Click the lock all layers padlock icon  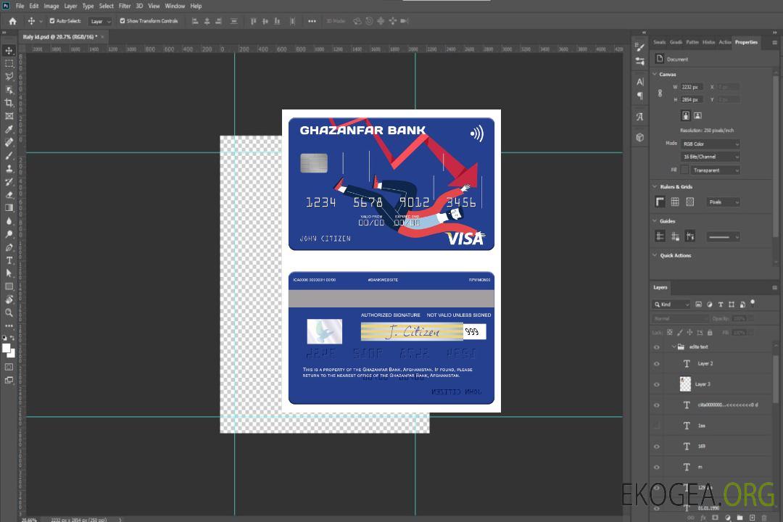tap(710, 332)
